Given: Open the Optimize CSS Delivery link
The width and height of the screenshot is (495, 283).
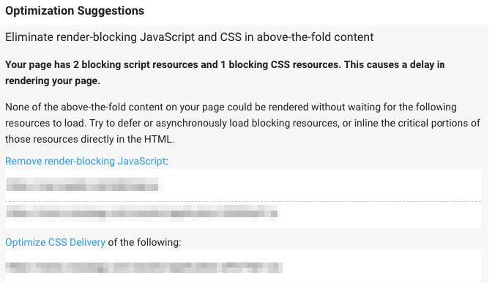Looking at the screenshot, I should [x=55, y=242].
